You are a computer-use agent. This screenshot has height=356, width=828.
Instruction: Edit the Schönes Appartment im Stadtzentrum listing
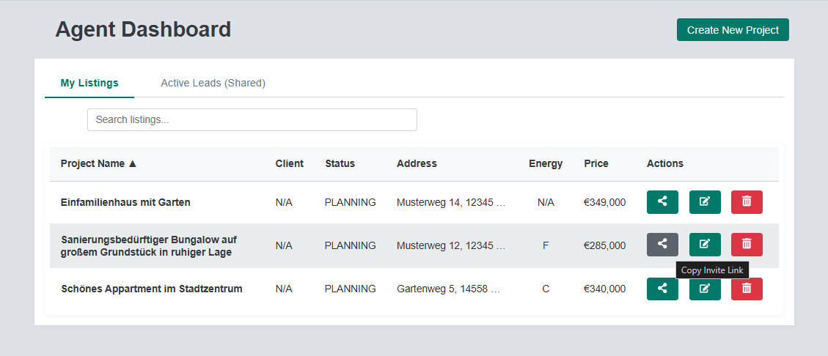point(705,289)
